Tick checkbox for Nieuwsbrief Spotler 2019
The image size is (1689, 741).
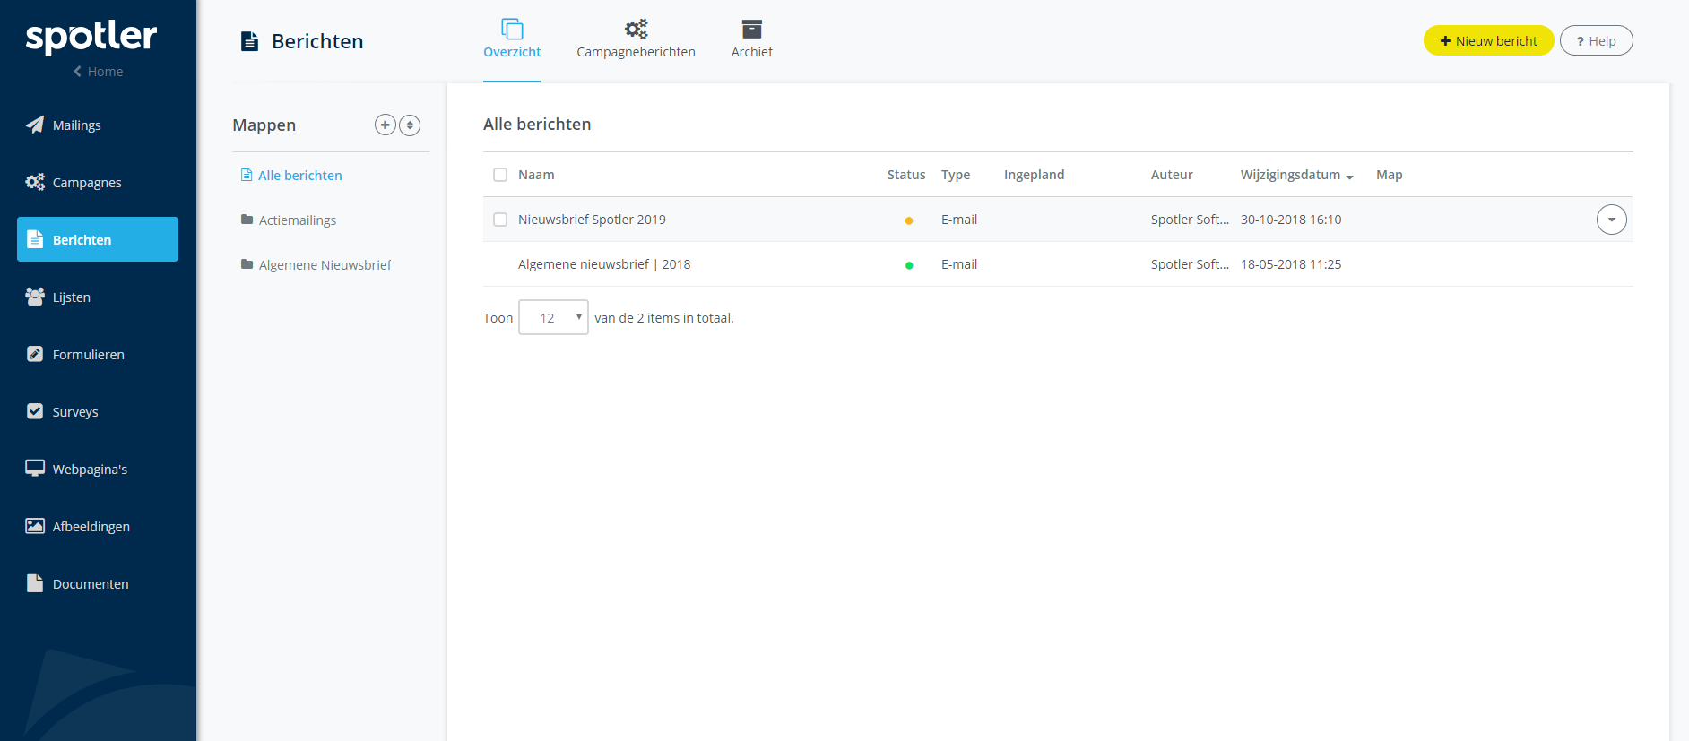pos(500,220)
